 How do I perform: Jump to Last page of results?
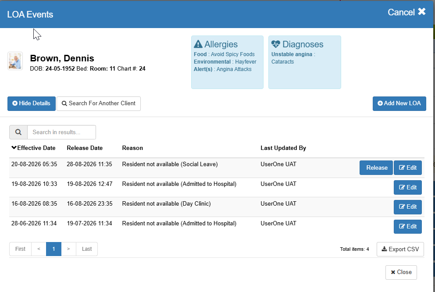[87, 249]
